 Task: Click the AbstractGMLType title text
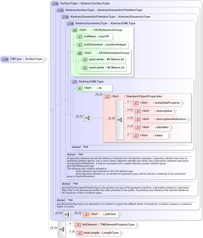click(91, 82)
